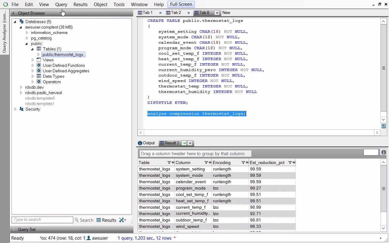Close Tab 8 in the editor
Image resolution: width=389 pixels, height=243 pixels.
pyautogui.click(x=217, y=13)
